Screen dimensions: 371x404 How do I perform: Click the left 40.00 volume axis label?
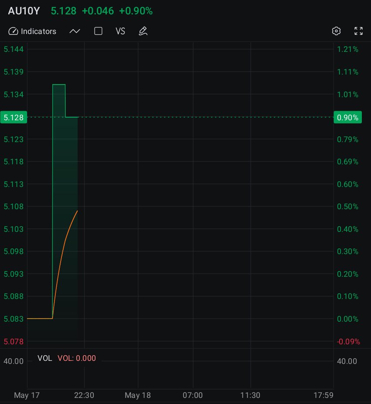click(x=14, y=361)
